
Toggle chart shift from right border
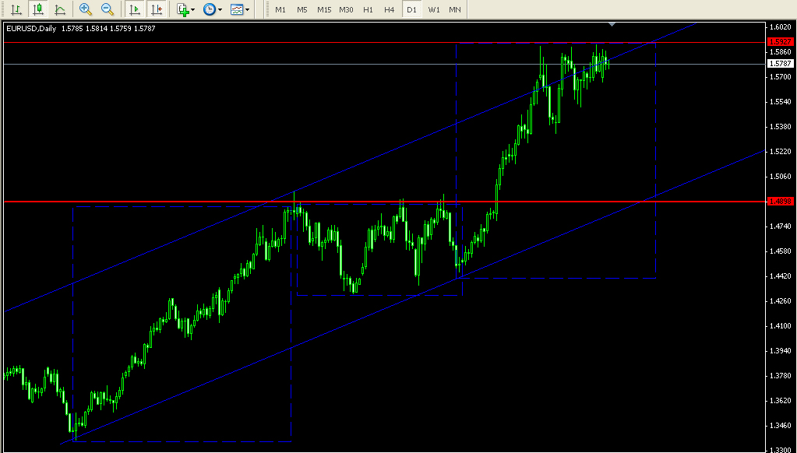click(x=157, y=9)
